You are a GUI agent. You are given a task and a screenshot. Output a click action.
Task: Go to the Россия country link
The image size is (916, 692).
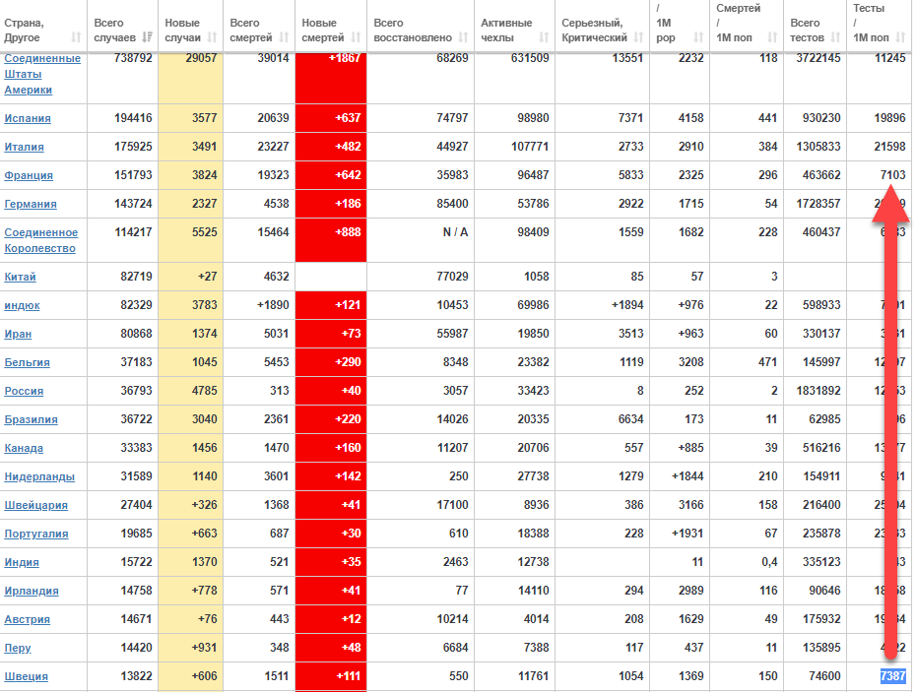(x=24, y=391)
